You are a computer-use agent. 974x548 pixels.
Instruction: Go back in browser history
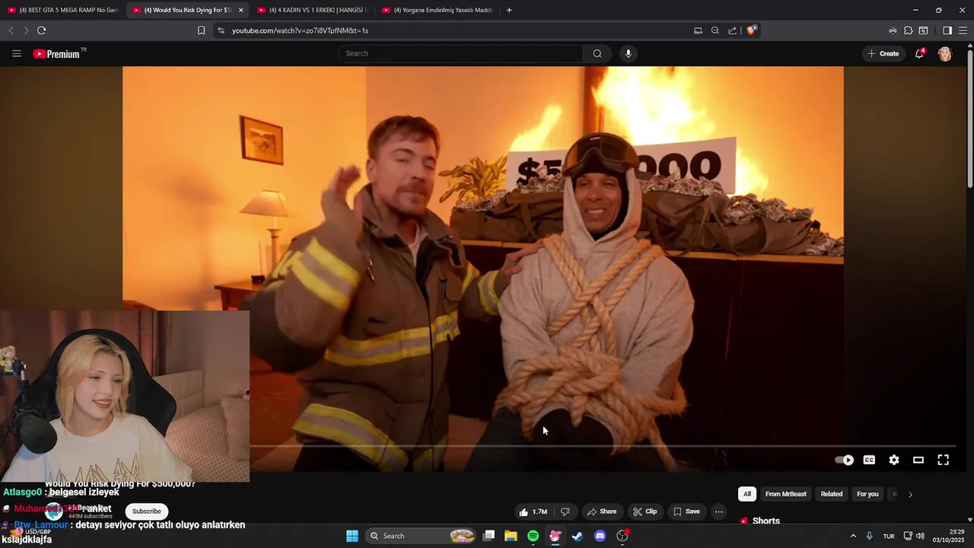point(11,30)
